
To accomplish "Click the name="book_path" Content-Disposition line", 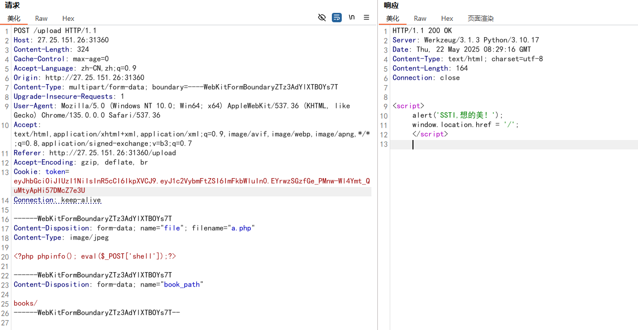I will click(x=109, y=284).
